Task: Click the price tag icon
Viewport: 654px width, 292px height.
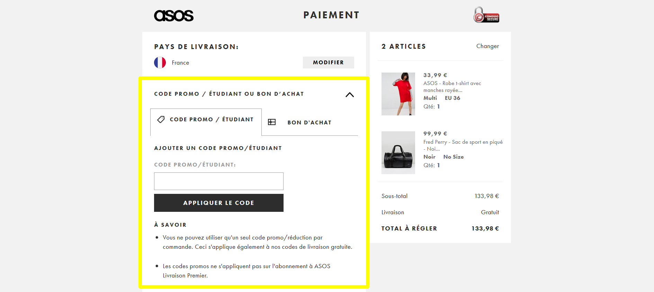Action: point(161,120)
